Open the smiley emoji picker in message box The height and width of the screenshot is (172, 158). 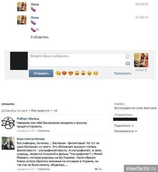(x=128, y=57)
